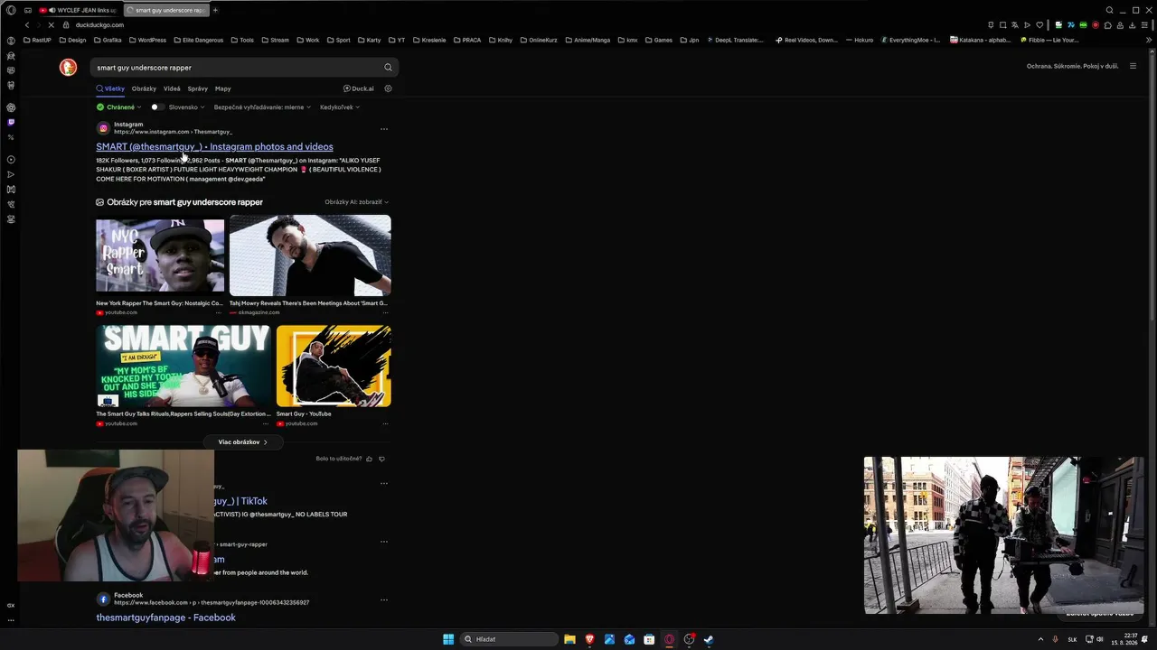Open Duck.ai chat link
Image resolution: width=1157 pixels, height=650 pixels.
[x=359, y=88]
